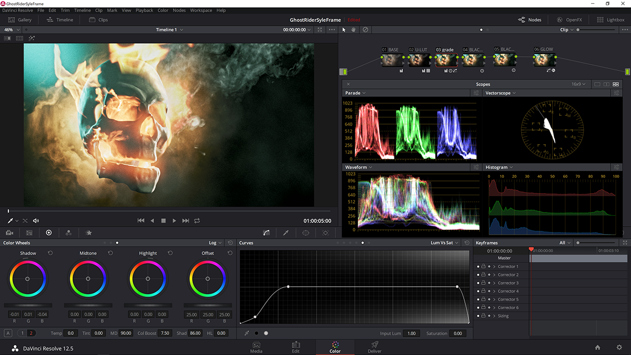Mute the viewer audio
Viewport: 631px width, 355px height.
[x=36, y=221]
